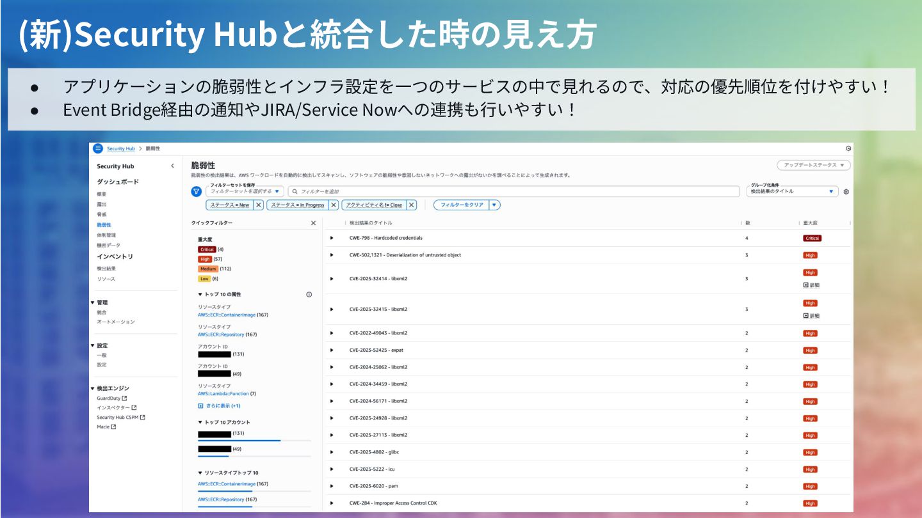Collapse the トップ 10 アカウント section
The image size is (922, 518).
[200, 423]
